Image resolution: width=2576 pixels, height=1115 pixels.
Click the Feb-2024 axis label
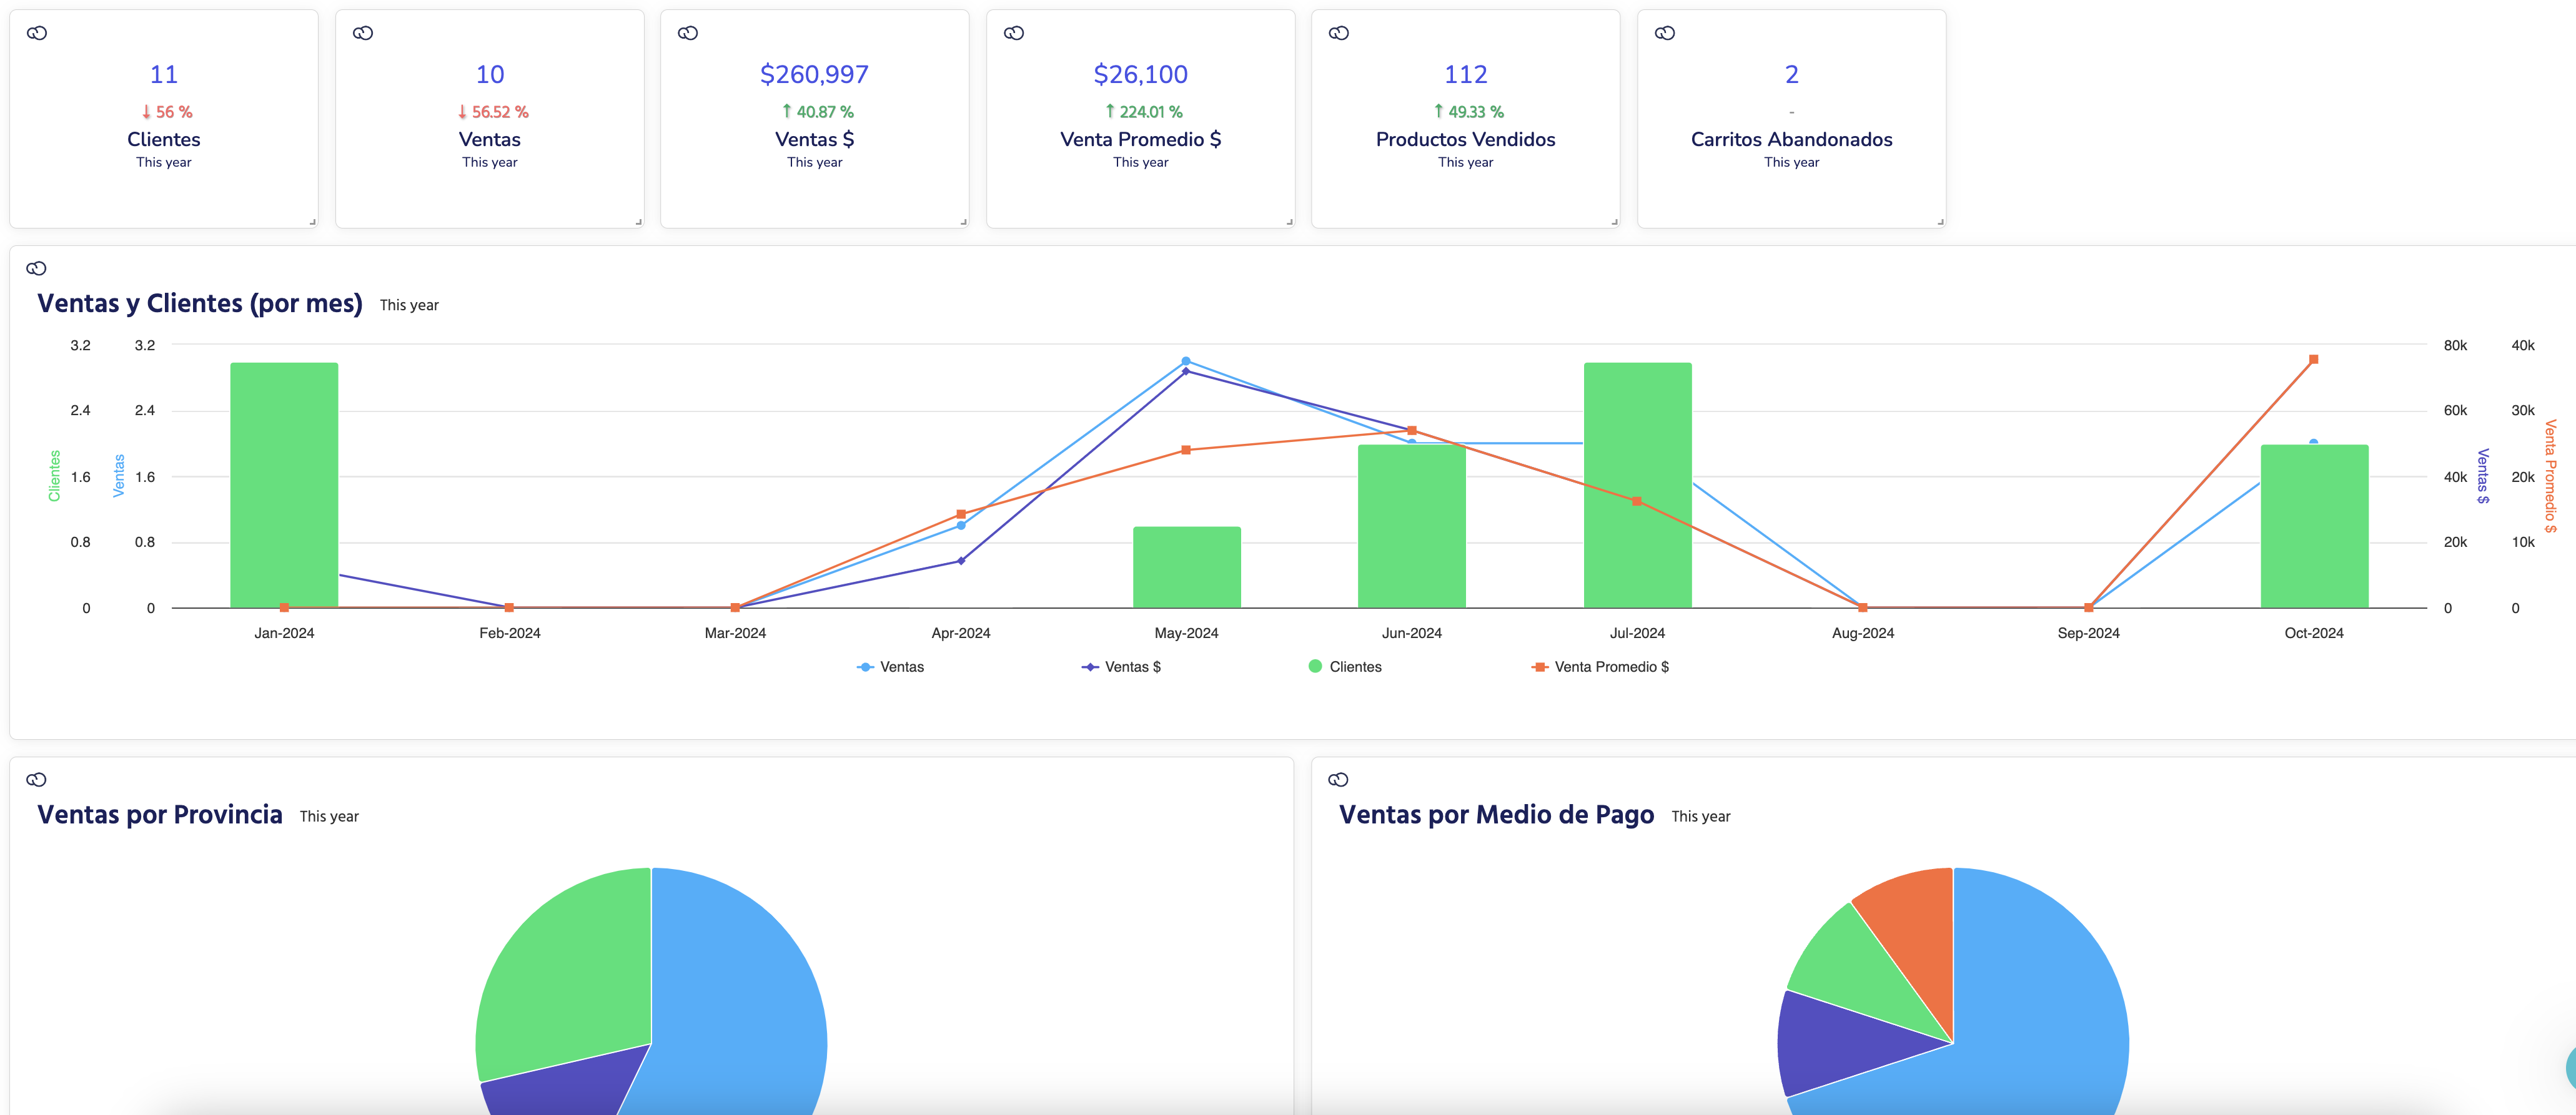click(509, 632)
